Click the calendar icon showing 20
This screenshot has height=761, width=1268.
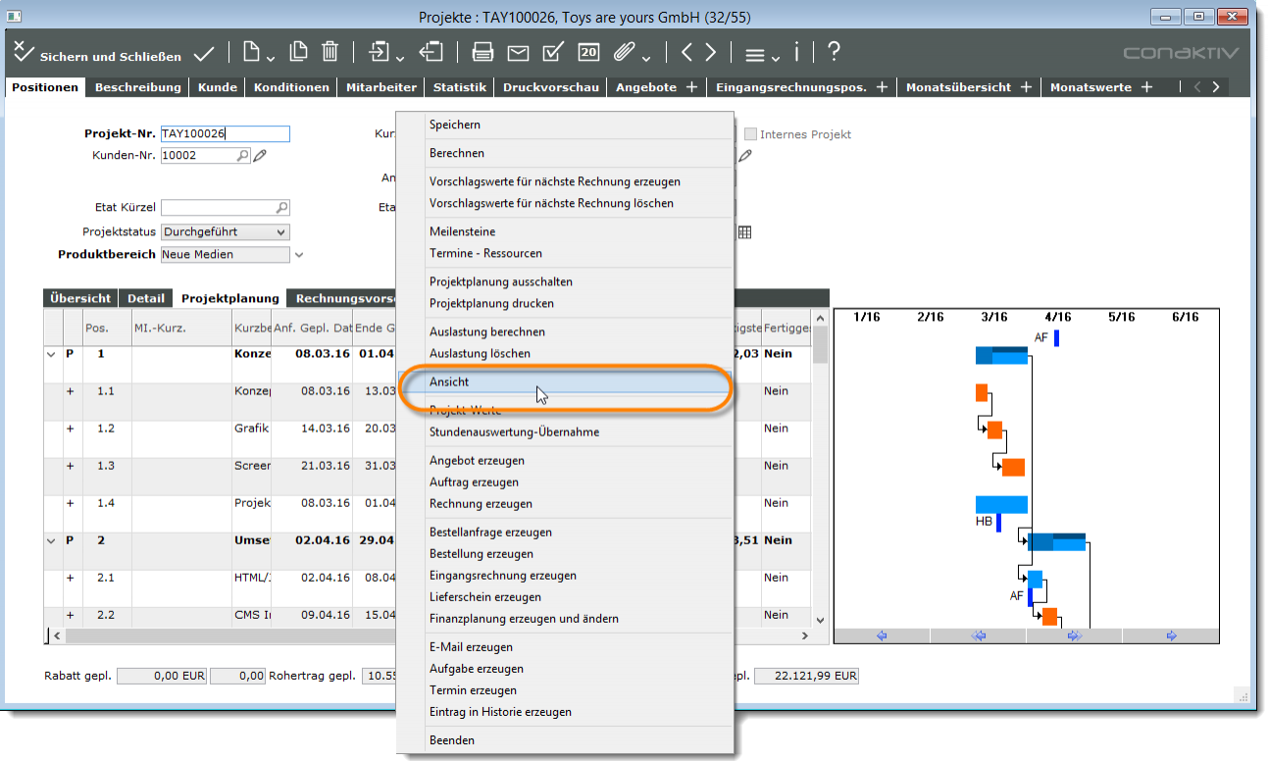point(588,53)
